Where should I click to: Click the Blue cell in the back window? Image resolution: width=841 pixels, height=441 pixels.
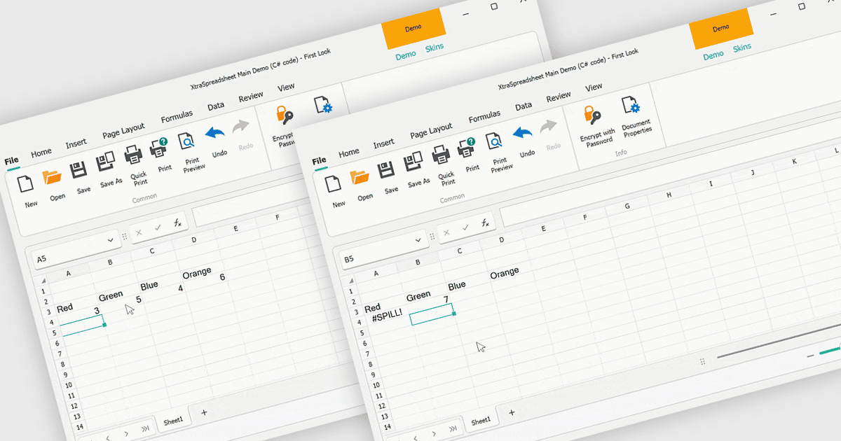(149, 286)
